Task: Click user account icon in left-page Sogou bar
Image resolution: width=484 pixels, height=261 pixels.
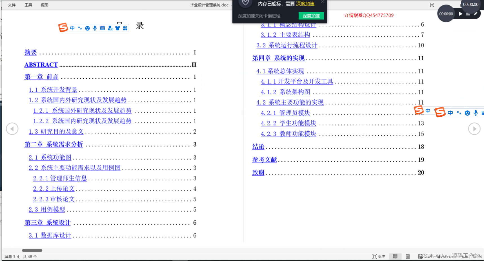Action: coord(110,28)
